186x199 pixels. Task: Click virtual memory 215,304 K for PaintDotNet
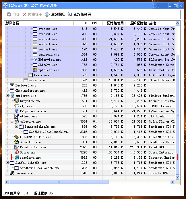[x=138, y=147]
